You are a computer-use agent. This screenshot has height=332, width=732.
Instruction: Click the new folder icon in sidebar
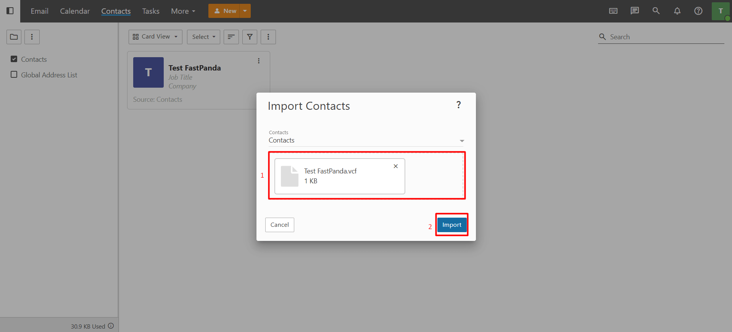tap(14, 37)
